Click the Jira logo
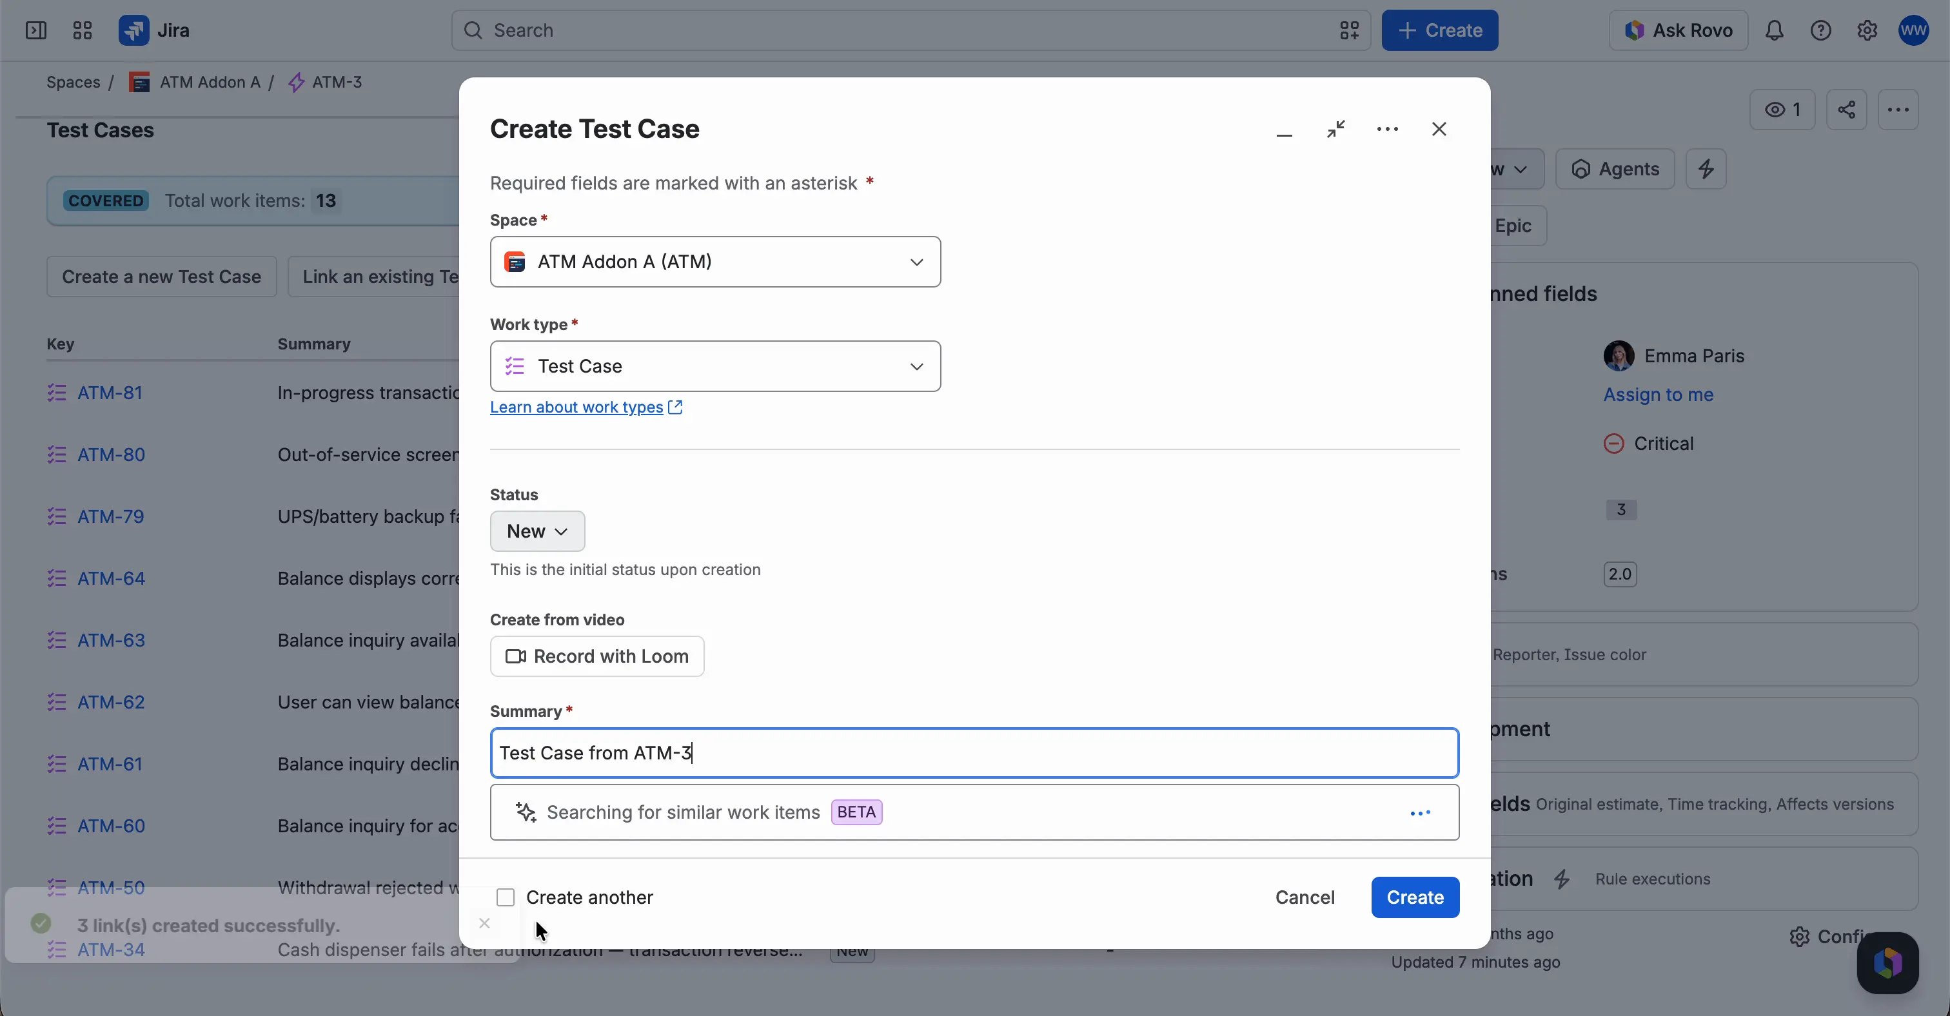1950x1016 pixels. point(154,30)
